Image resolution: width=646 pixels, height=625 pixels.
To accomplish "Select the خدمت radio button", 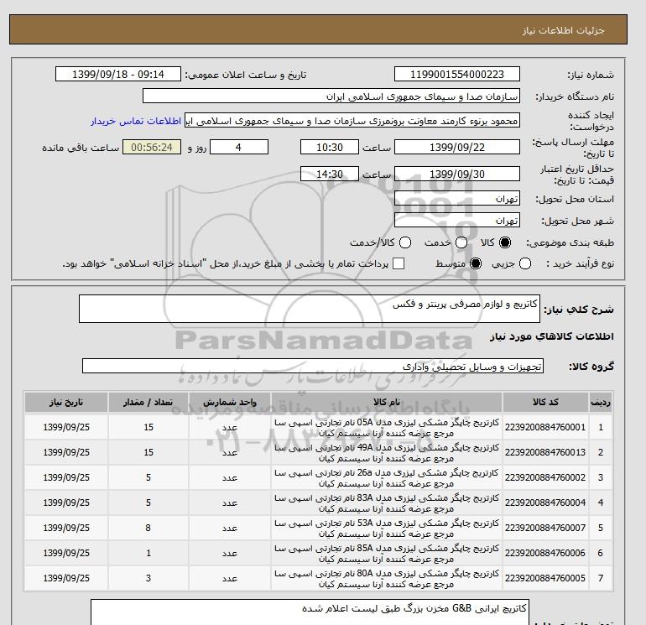I will click(x=461, y=242).
